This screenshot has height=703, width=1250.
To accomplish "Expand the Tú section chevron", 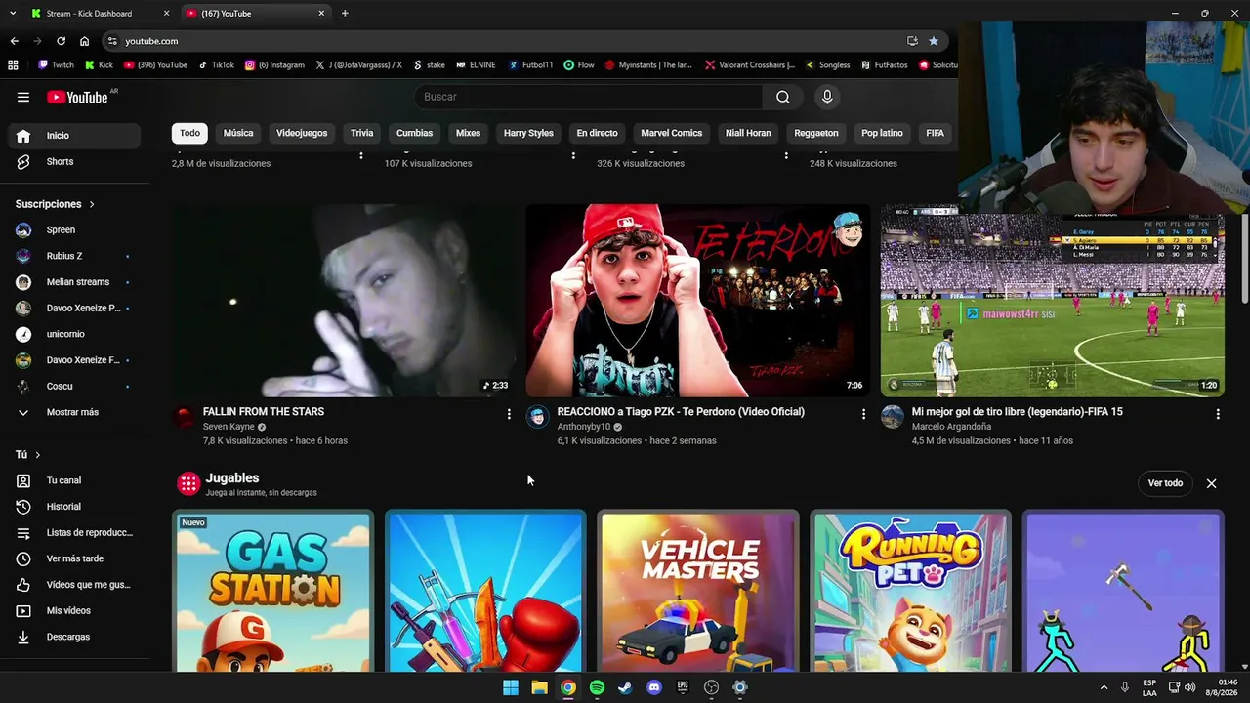I will pos(38,455).
